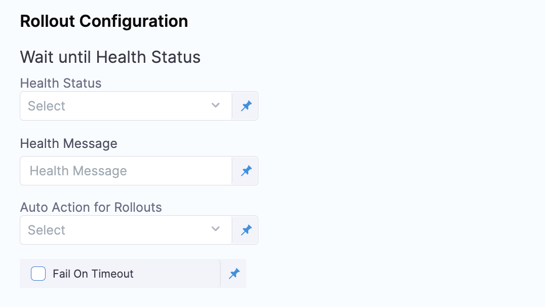Viewport: 545px width, 307px height.
Task: Click empty area of Fail On Timeout row
Action: click(177, 274)
